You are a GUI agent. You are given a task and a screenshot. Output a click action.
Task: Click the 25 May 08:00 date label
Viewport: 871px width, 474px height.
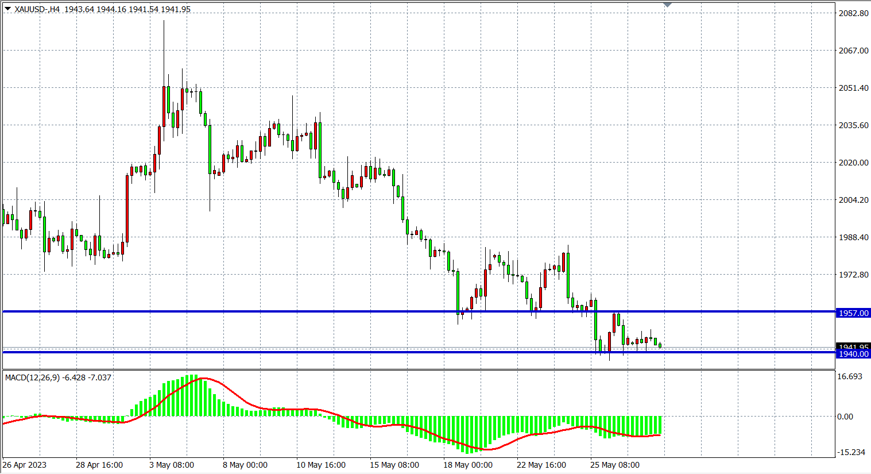pos(615,465)
